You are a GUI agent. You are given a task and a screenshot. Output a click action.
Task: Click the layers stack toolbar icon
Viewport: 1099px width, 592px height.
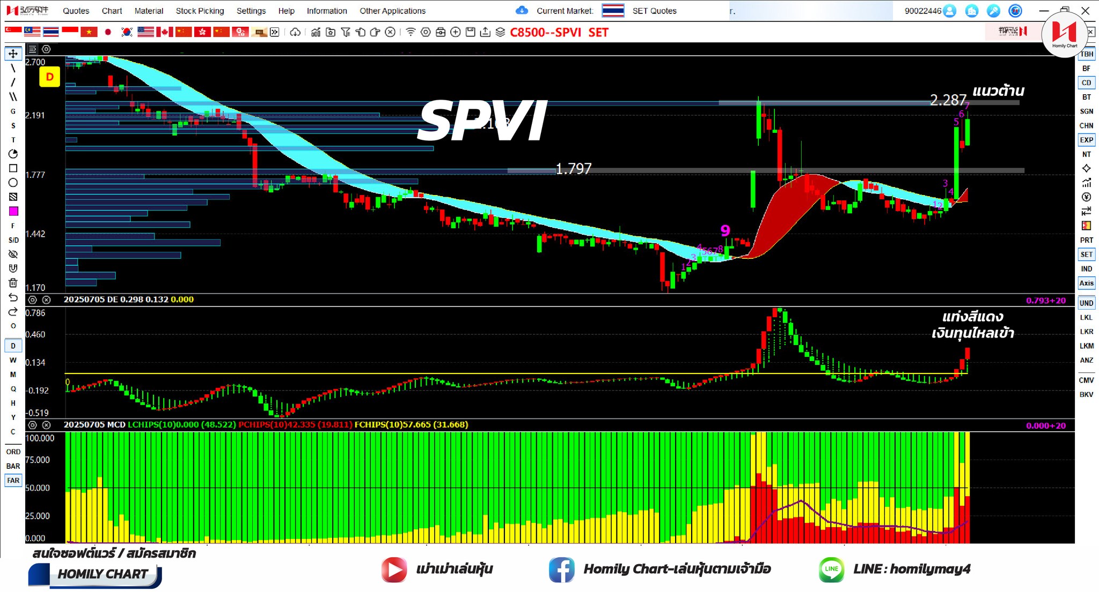(500, 32)
